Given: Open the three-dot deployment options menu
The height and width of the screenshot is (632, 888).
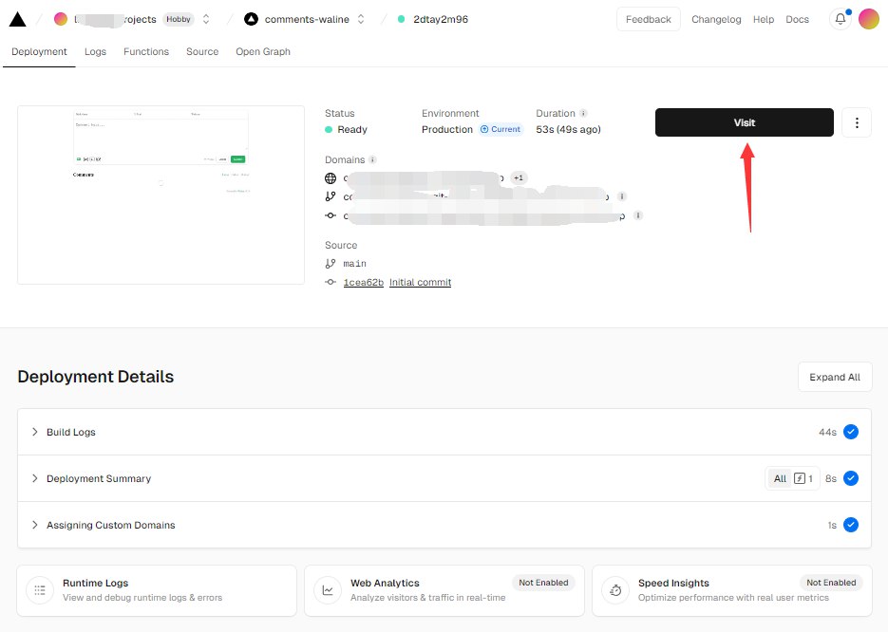Looking at the screenshot, I should [857, 122].
